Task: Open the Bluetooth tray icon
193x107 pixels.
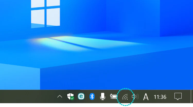Action: coord(92,96)
